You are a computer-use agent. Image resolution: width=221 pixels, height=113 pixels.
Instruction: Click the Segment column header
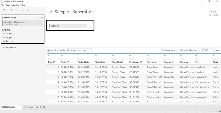(168, 62)
